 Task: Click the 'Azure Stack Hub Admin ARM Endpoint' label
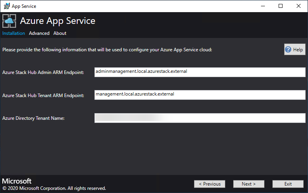(43, 73)
